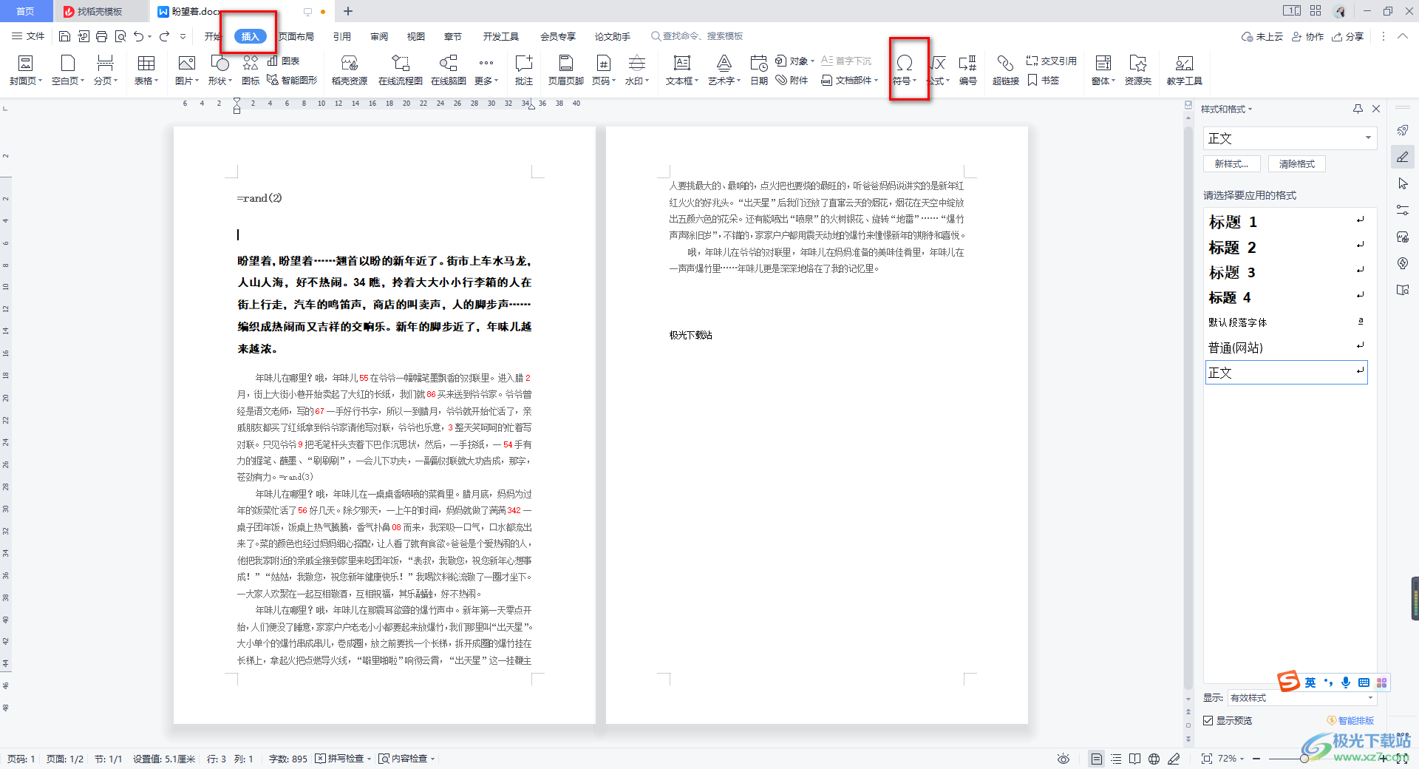The height and width of the screenshot is (769, 1419).
Task: Apply 标题 1 style from list
Action: (x=1286, y=222)
